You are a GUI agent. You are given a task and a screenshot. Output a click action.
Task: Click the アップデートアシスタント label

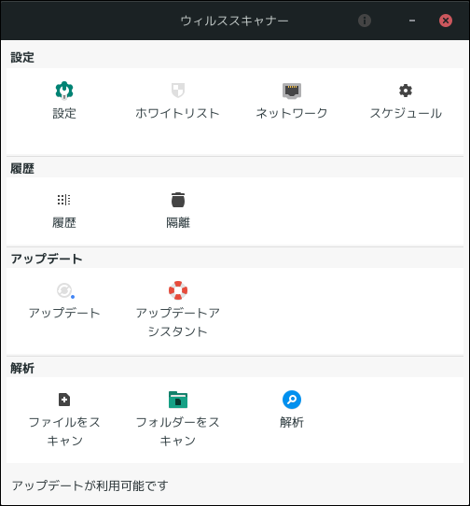click(x=177, y=322)
